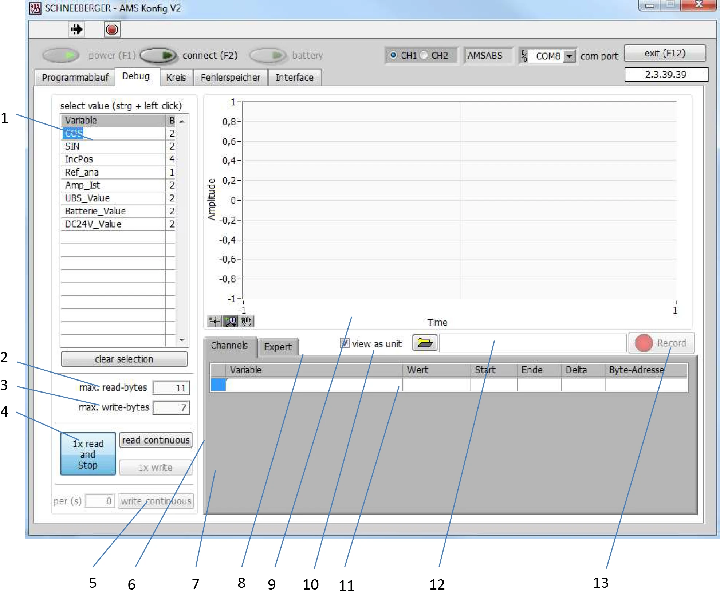720x595 pixels.
Task: Click the red Record button
Action: (661, 343)
